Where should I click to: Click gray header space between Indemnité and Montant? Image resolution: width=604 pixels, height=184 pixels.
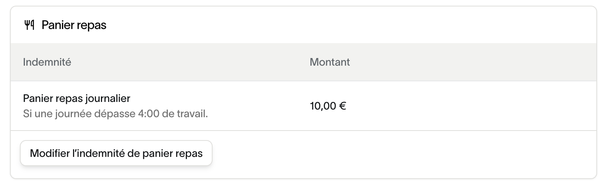(191, 62)
